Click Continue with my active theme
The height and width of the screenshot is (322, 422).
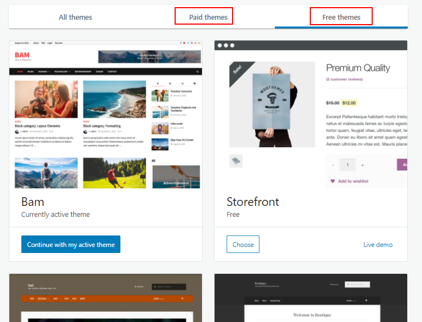point(71,244)
